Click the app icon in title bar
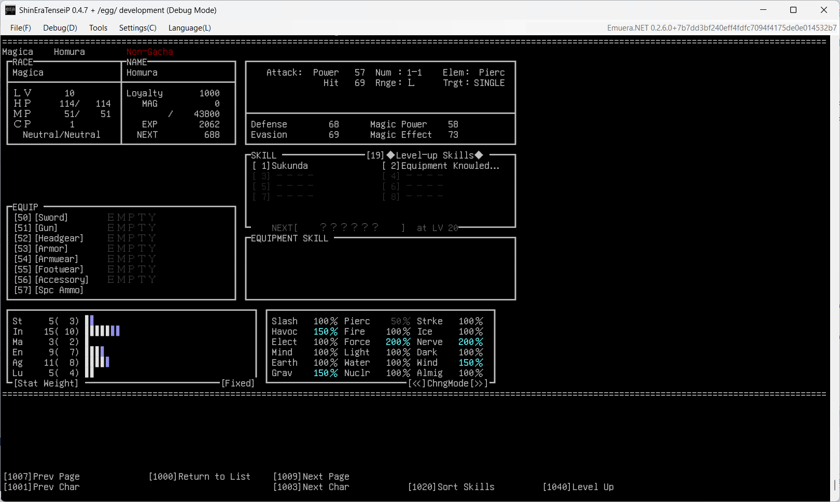 click(x=10, y=10)
